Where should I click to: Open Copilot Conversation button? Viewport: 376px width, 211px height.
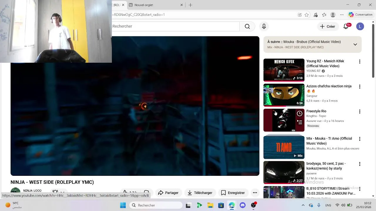point(360,15)
